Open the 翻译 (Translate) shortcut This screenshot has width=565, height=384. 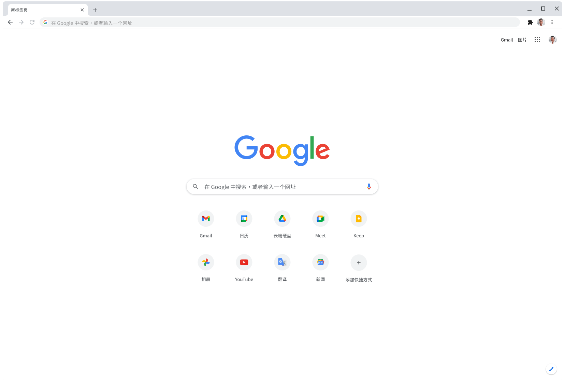282,262
